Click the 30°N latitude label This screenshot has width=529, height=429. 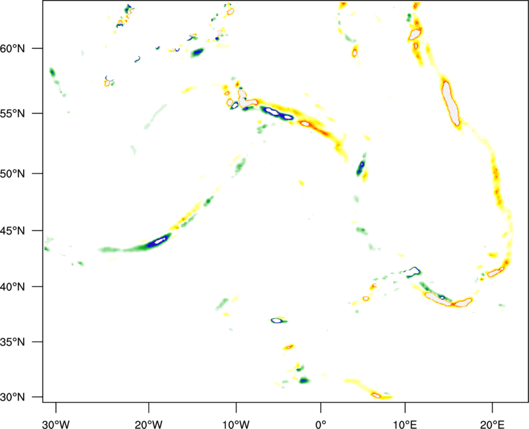pyautogui.click(x=13, y=397)
